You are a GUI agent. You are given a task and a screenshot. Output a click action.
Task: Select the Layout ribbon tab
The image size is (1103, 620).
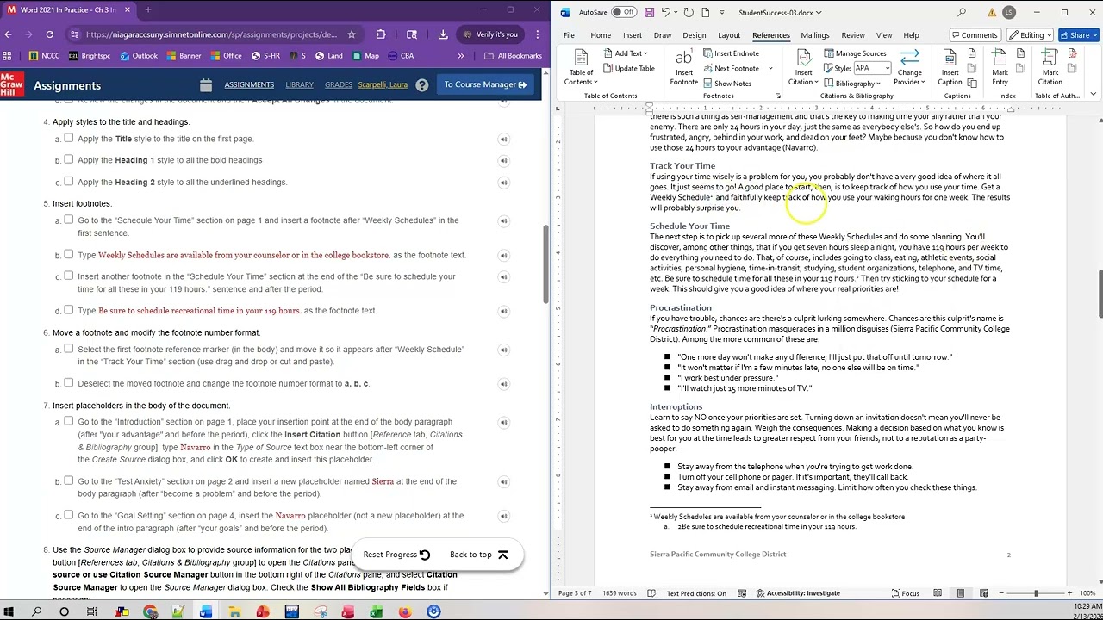[729, 35]
